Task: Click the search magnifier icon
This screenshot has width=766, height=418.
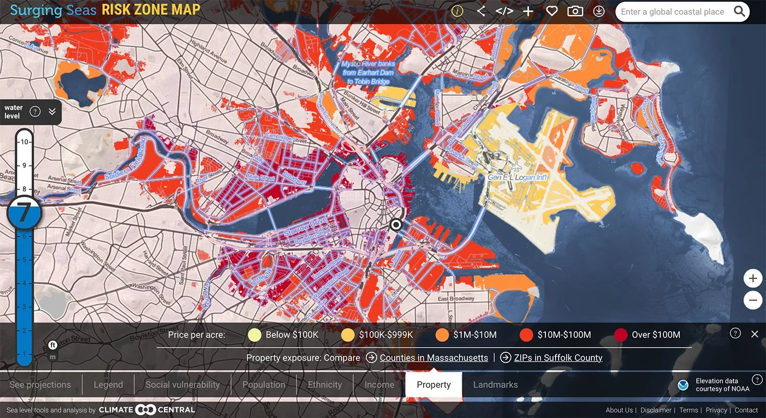Action: tap(739, 11)
